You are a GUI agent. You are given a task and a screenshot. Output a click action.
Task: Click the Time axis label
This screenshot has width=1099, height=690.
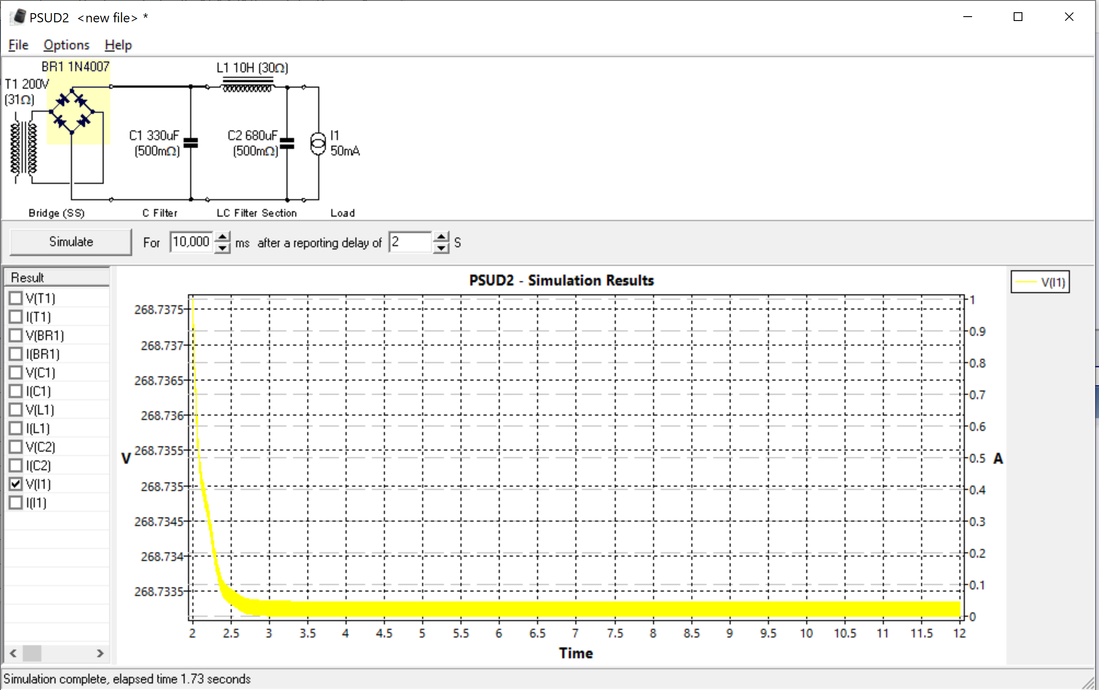click(x=576, y=653)
